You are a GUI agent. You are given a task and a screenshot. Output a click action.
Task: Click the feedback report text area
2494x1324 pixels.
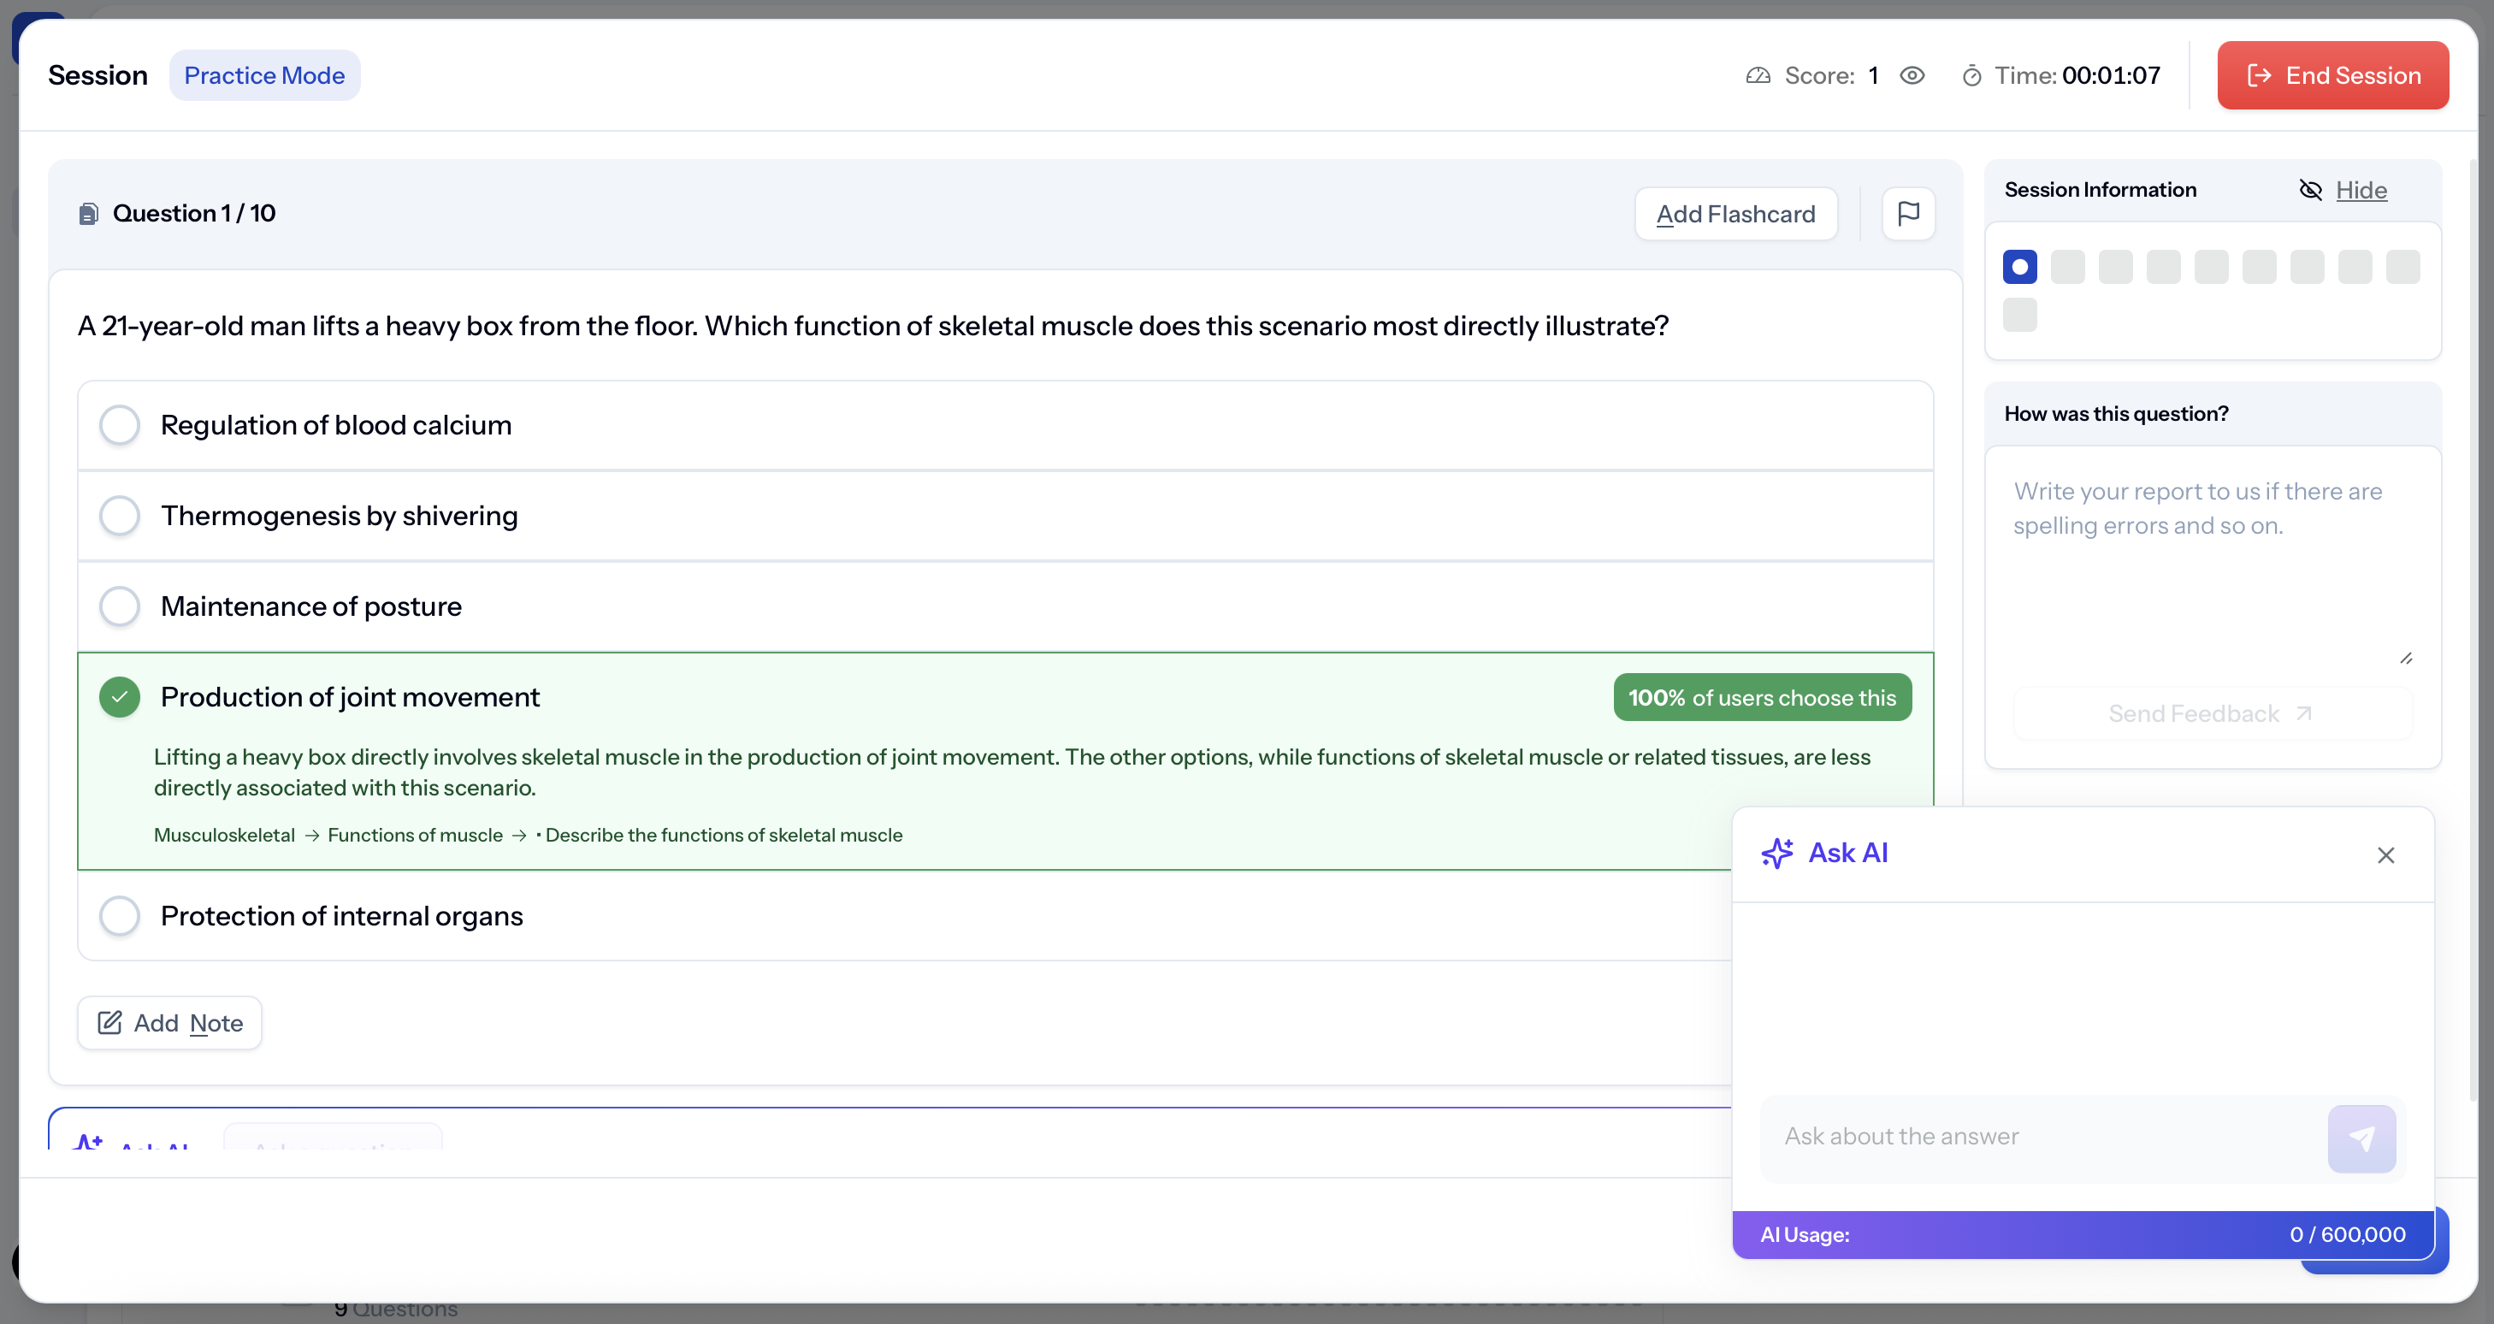[x=2211, y=561]
